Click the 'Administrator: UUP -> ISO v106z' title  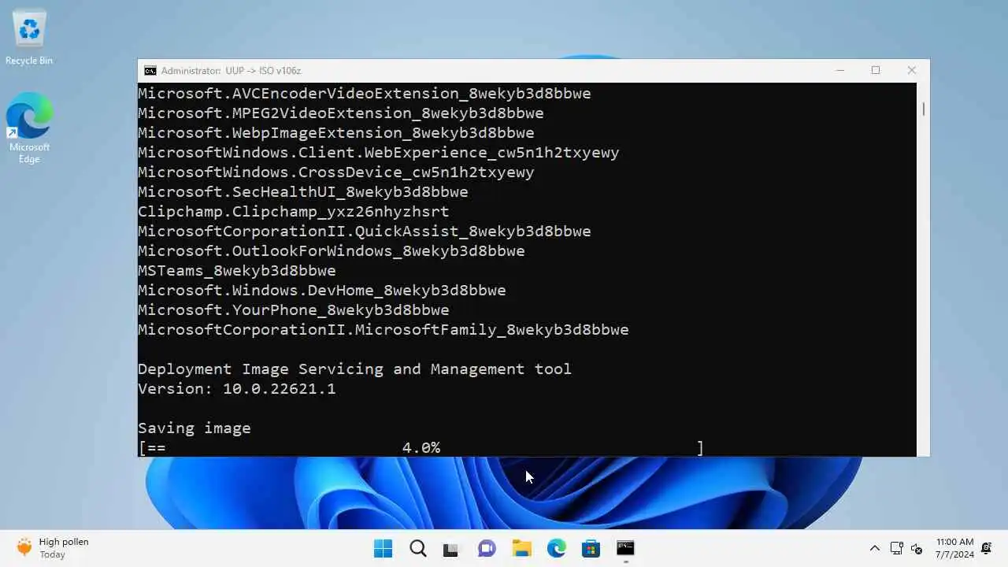tap(231, 71)
